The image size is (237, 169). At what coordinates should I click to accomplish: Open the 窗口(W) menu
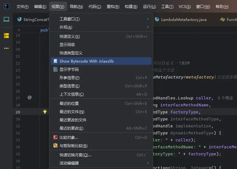click(x=203, y=6)
